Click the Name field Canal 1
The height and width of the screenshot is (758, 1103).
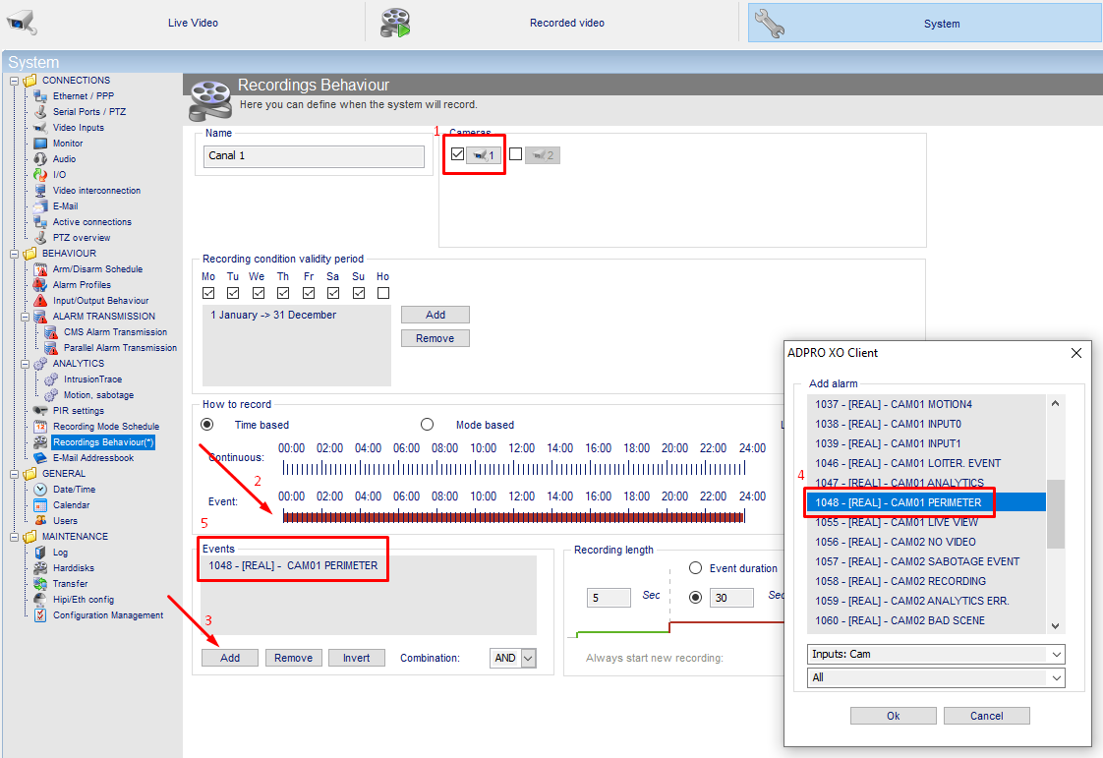pyautogui.click(x=314, y=156)
